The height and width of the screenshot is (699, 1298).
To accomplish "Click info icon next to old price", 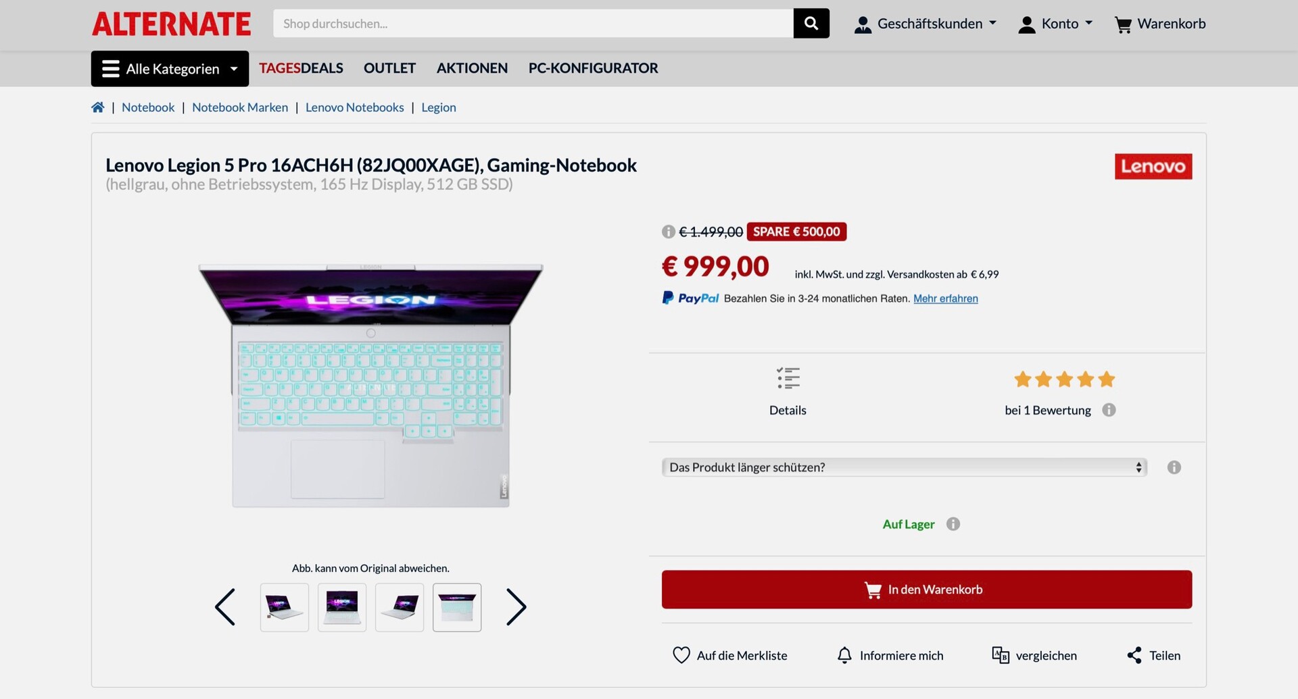I will pyautogui.click(x=668, y=232).
